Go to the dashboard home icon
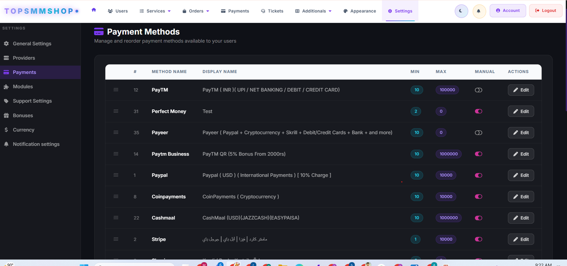 pyautogui.click(x=94, y=10)
